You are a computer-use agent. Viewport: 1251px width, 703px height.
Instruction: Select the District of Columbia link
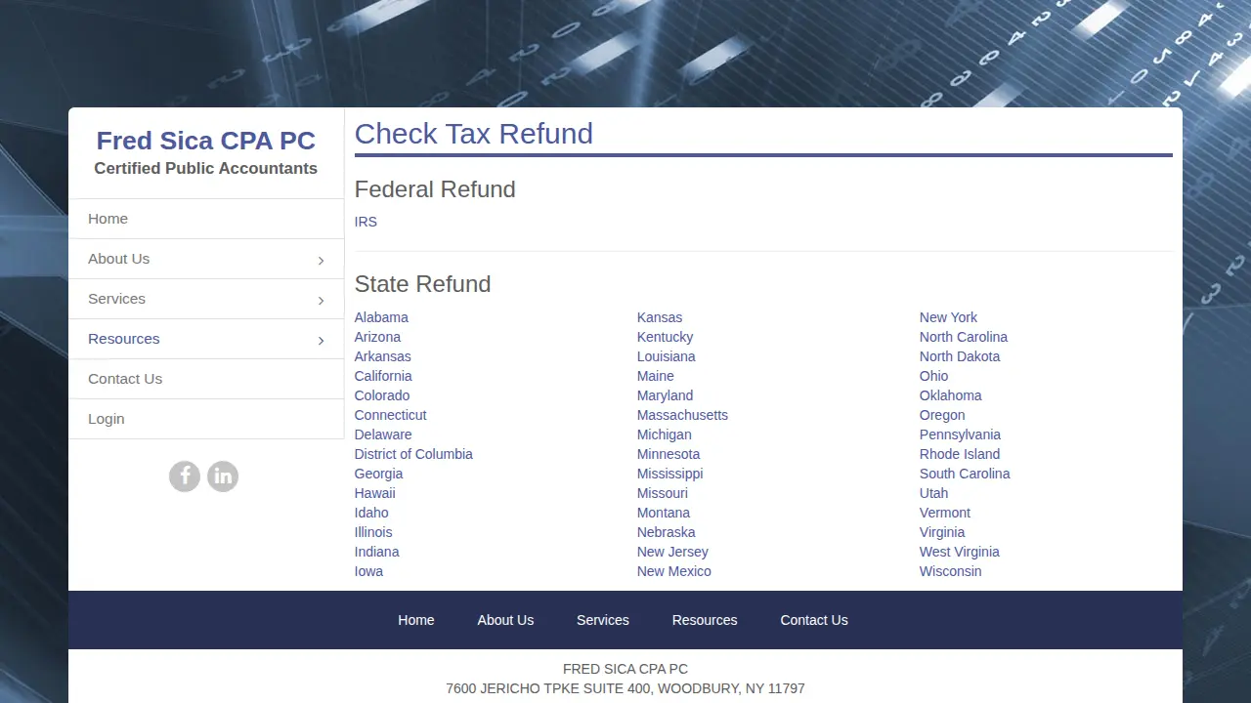tap(413, 454)
